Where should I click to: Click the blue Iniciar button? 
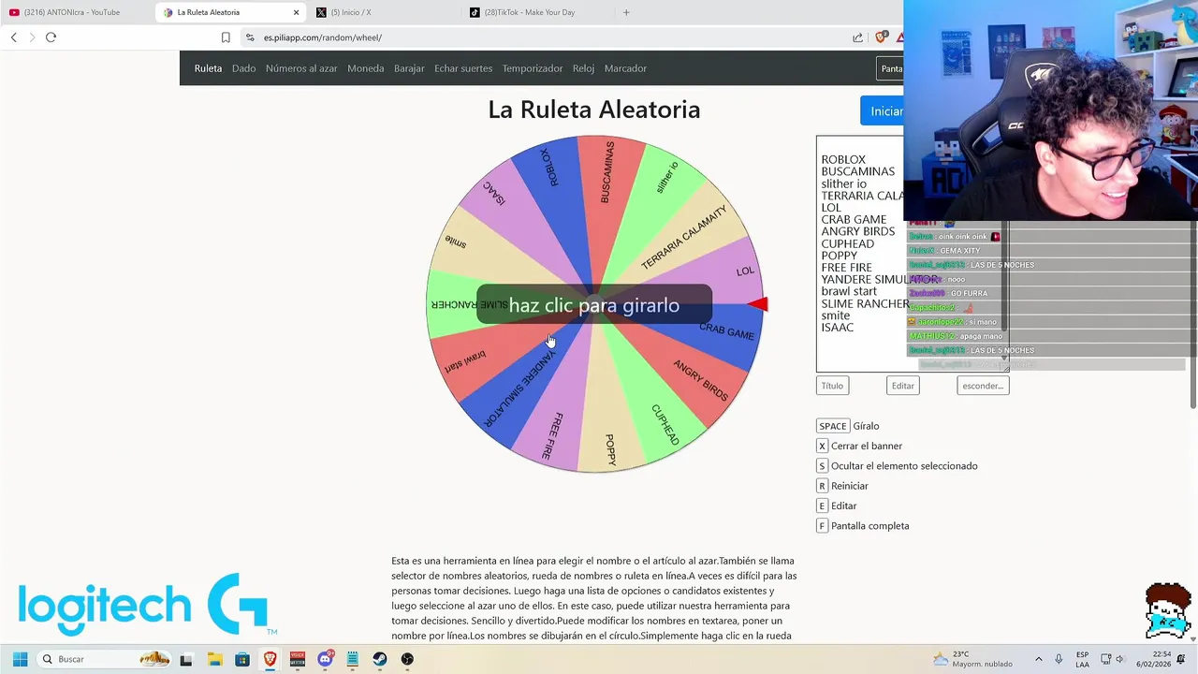[x=883, y=110]
